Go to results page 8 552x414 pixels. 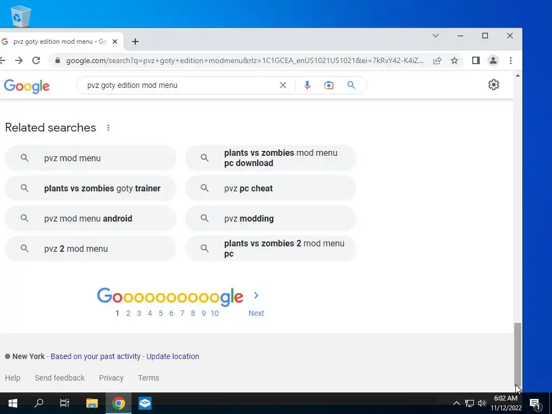tap(193, 313)
